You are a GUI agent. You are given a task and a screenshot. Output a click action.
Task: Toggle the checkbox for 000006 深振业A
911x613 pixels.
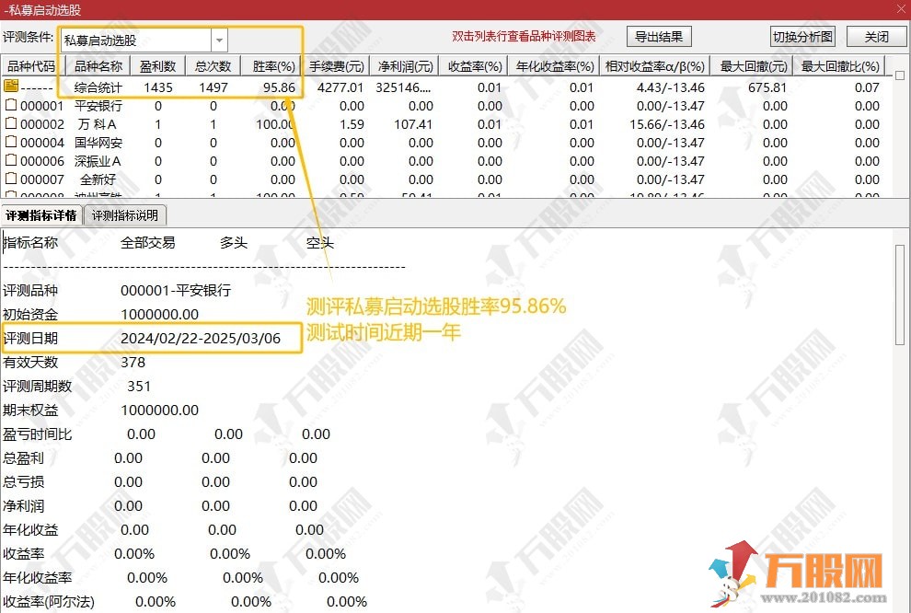(x=9, y=160)
